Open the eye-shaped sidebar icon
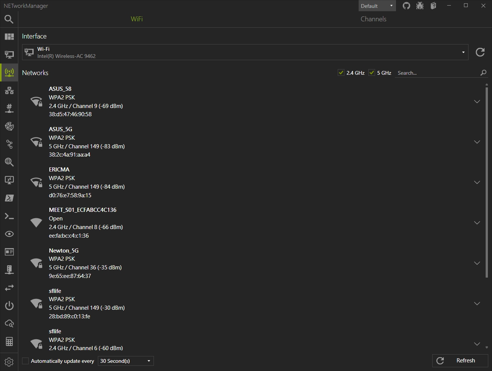 coord(9,234)
